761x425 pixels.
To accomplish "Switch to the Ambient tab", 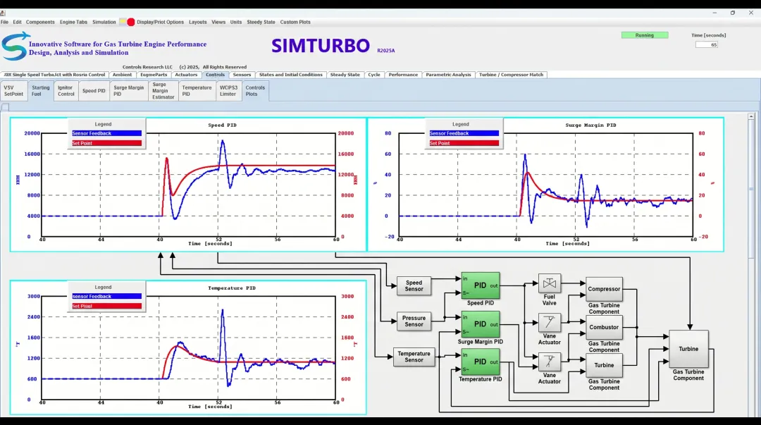I will pos(122,75).
